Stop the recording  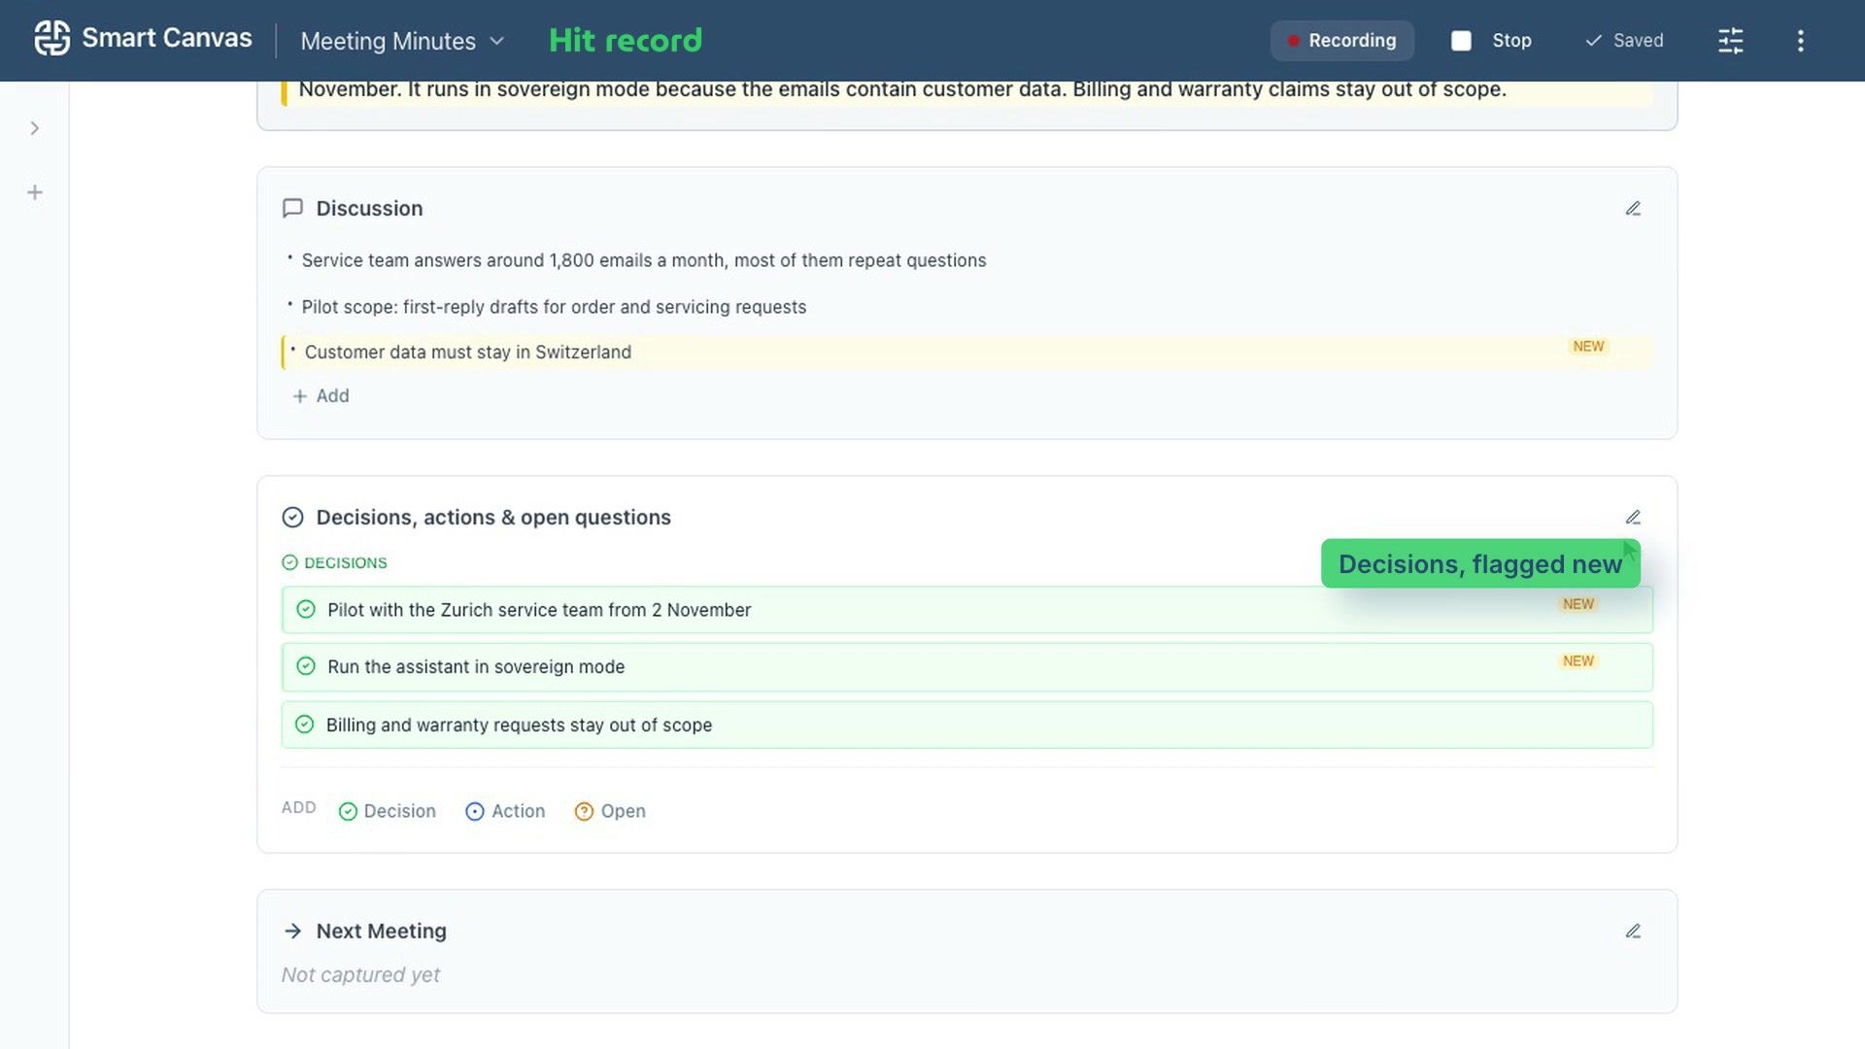1492,41
